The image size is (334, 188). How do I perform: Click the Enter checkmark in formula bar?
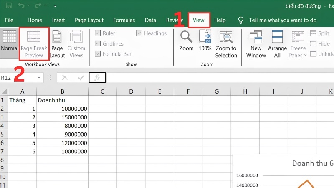click(x=81, y=78)
